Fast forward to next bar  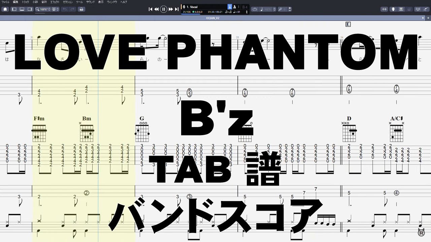coord(171,9)
